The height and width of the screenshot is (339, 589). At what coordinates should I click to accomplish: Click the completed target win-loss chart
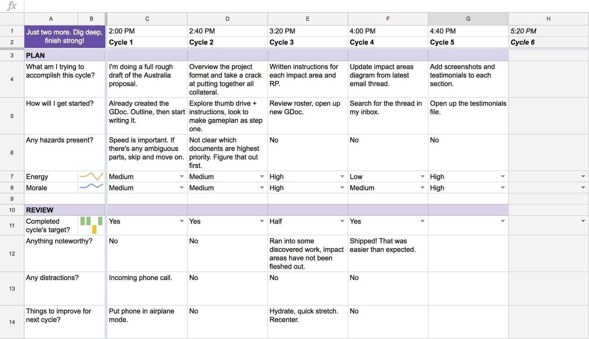point(91,225)
